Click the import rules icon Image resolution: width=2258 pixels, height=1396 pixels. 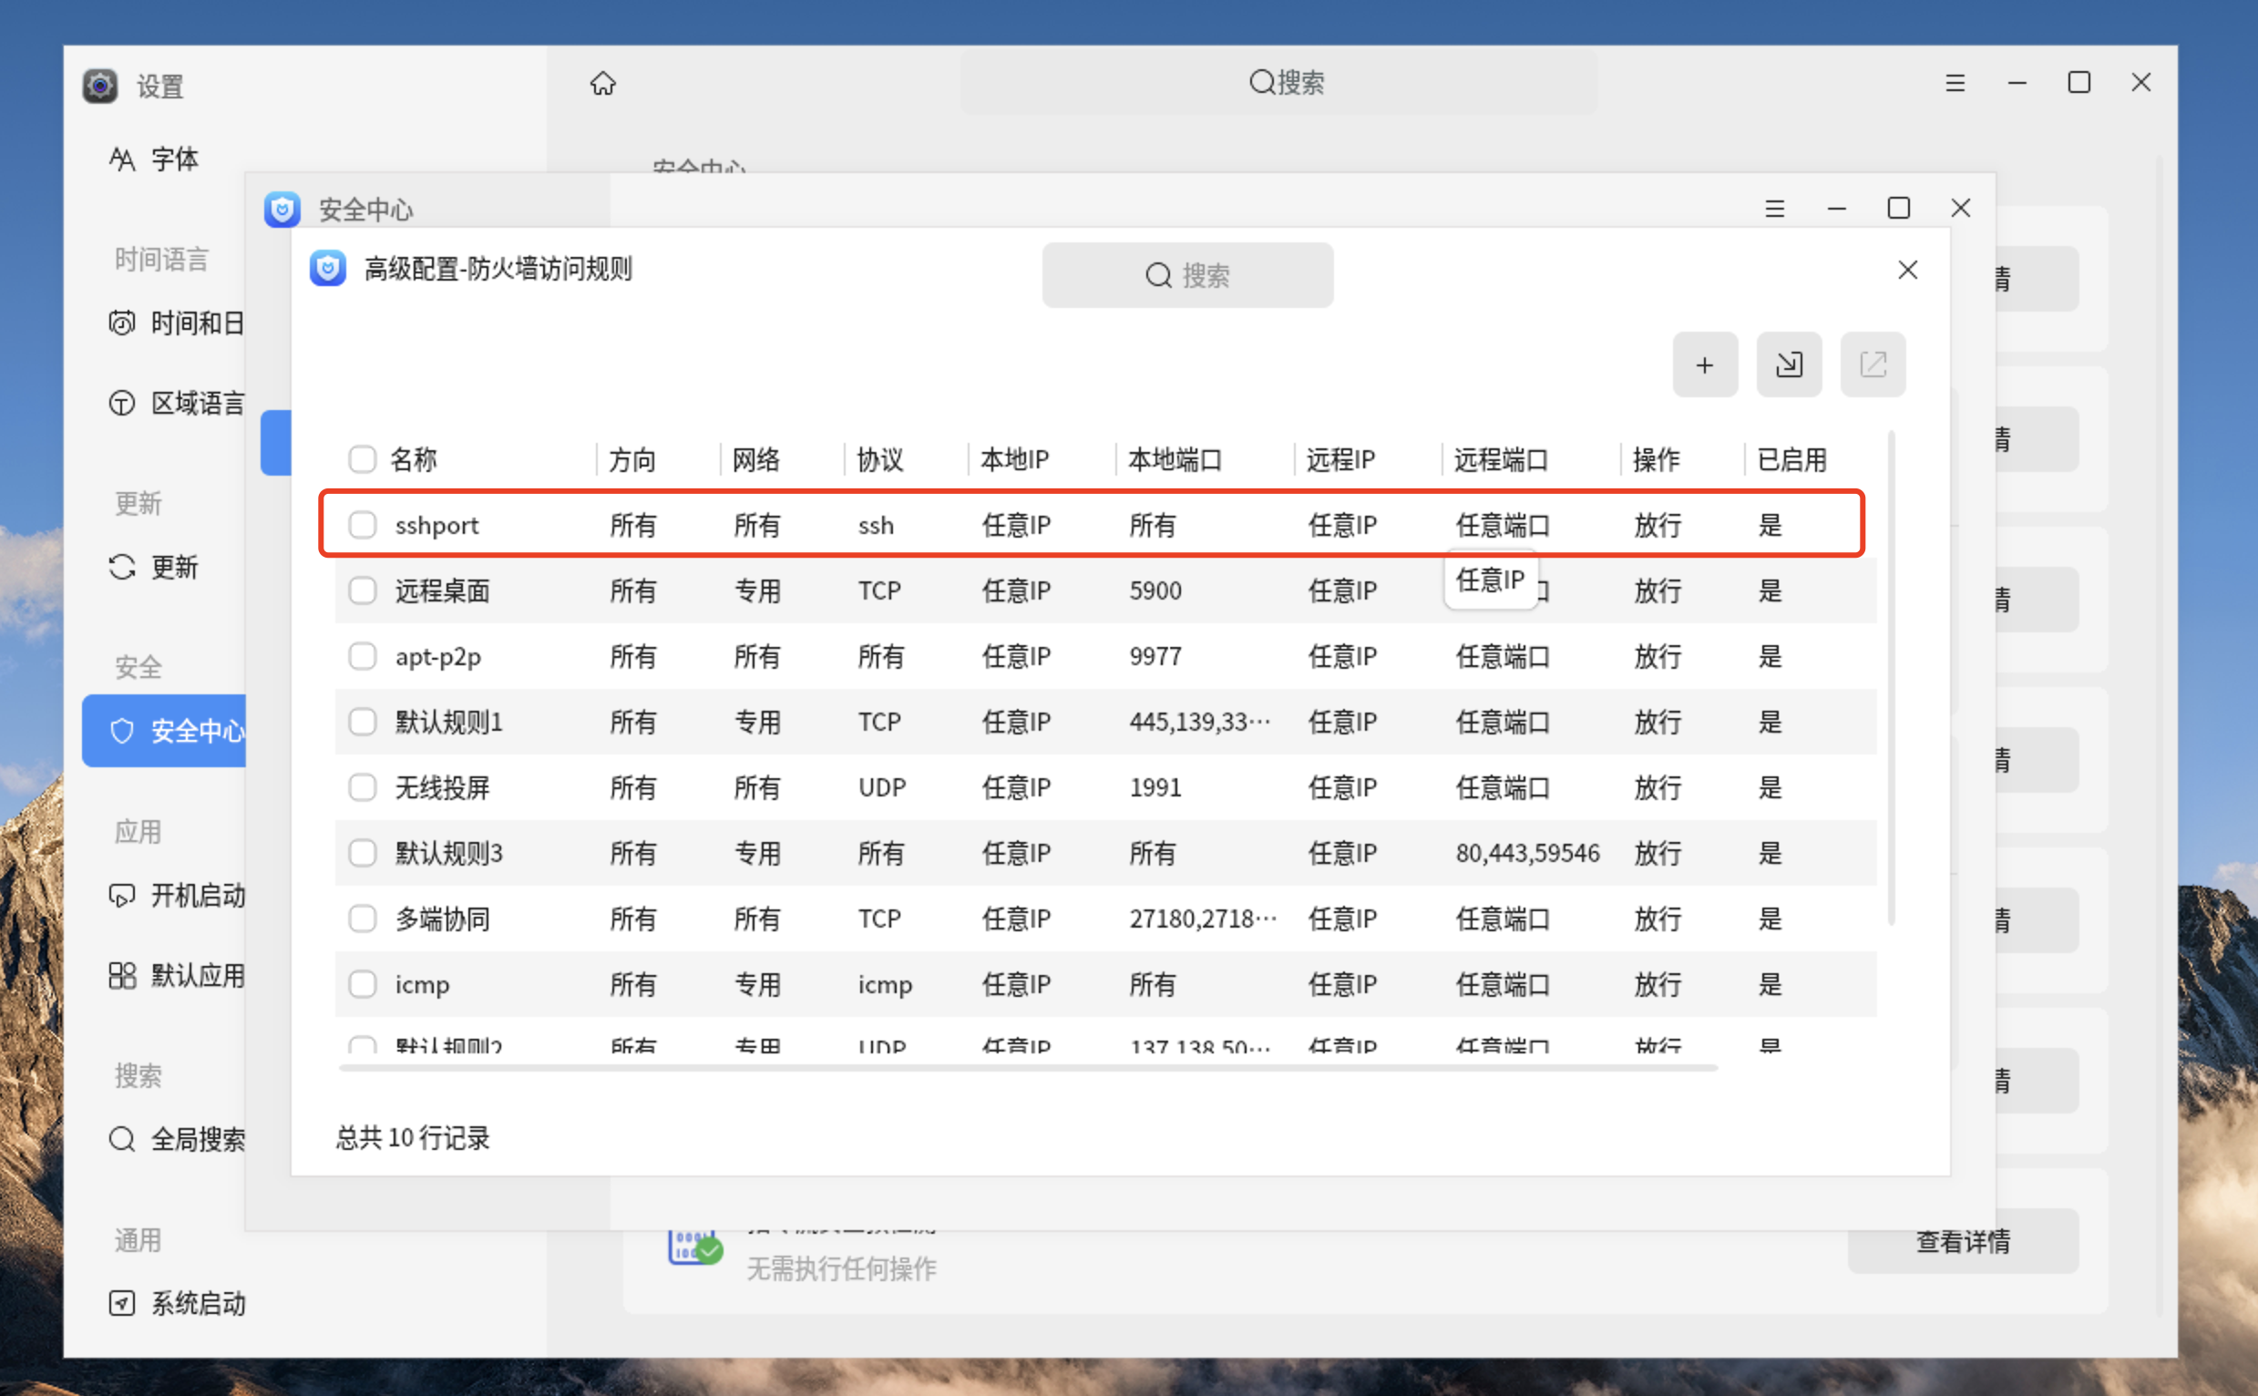1789,364
